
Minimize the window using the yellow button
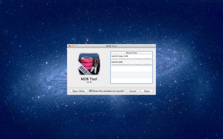[73, 46]
